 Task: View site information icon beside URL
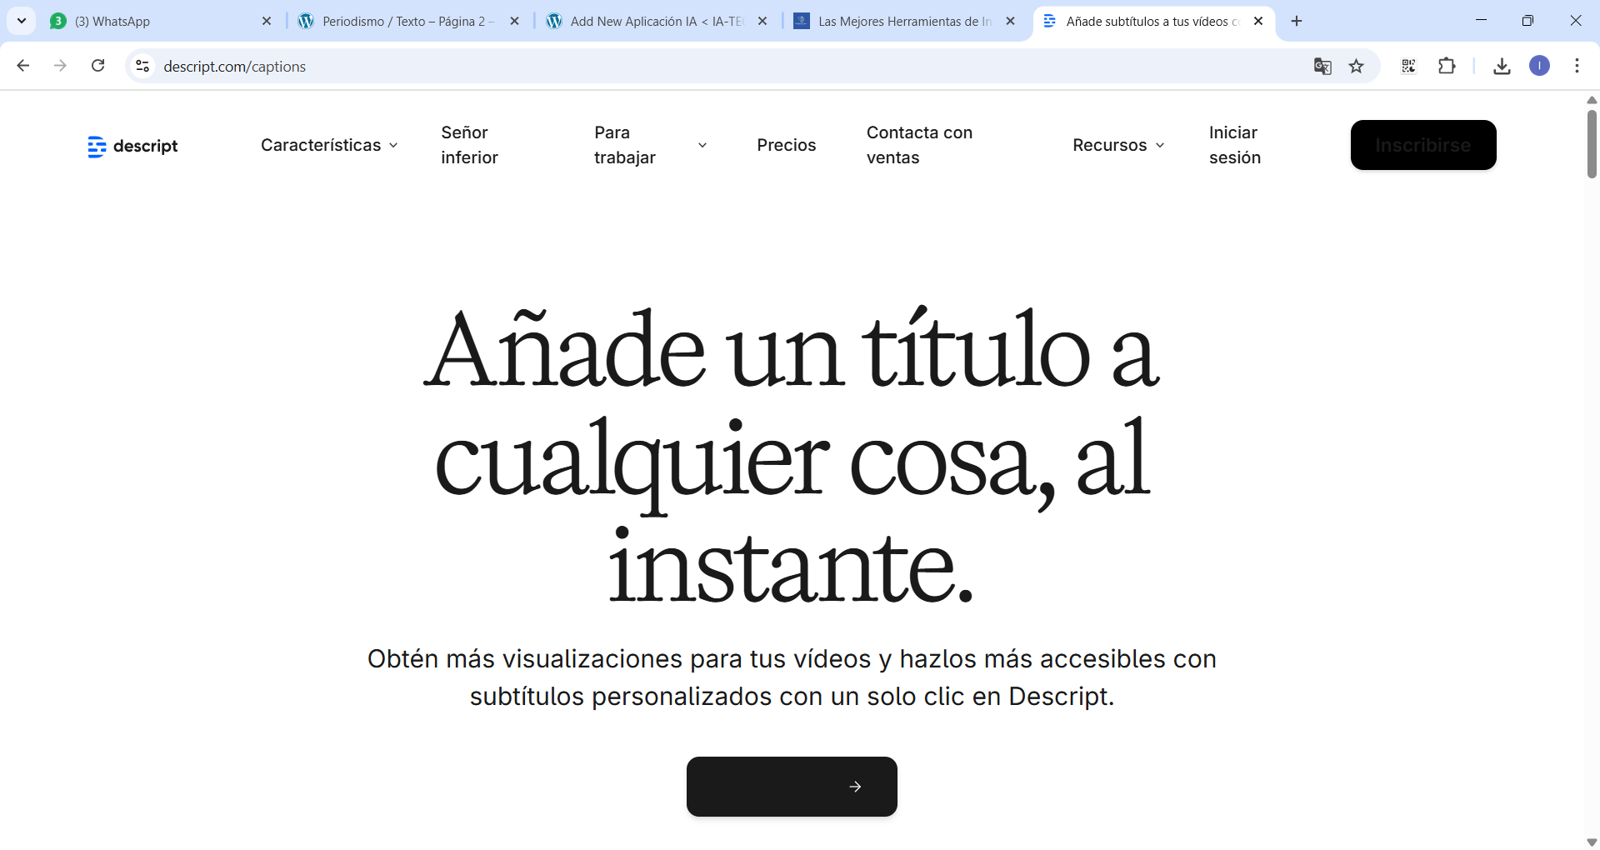tap(142, 66)
